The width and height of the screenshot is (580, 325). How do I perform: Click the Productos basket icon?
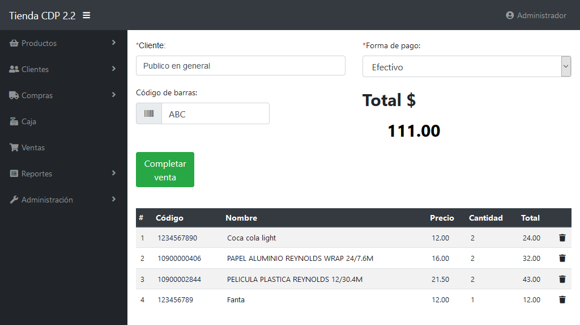coord(14,43)
